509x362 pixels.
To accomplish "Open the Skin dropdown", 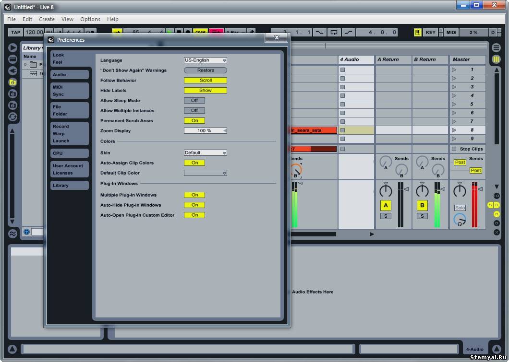I will (206, 152).
